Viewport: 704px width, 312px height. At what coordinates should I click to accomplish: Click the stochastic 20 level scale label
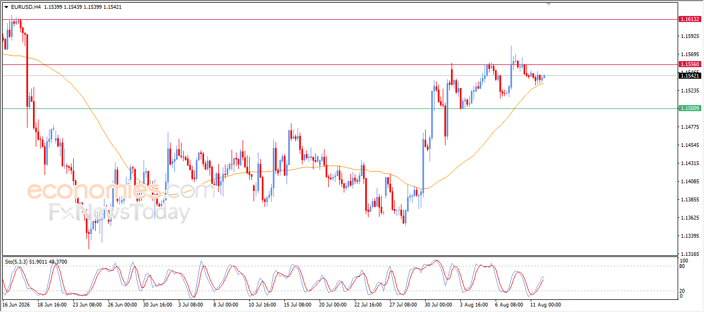(683, 291)
